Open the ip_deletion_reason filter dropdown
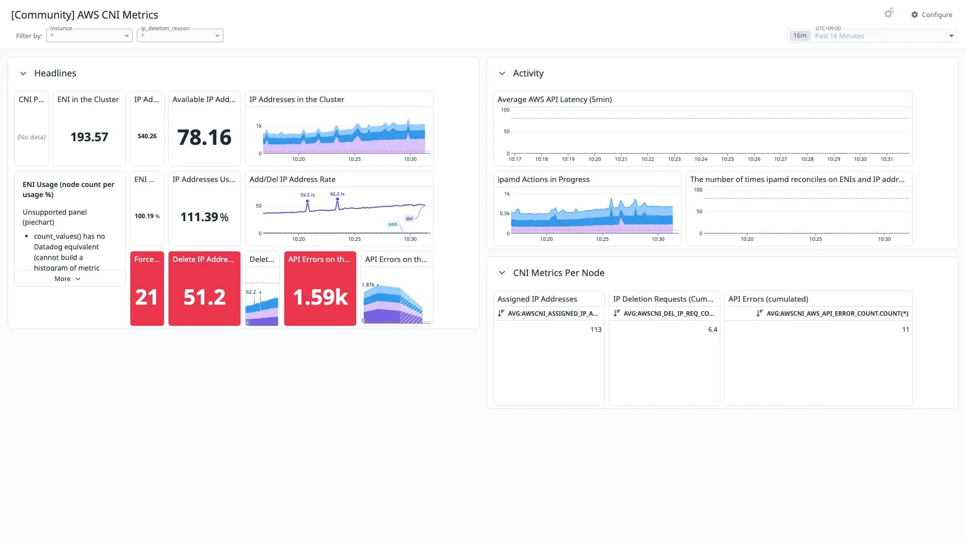Viewport: 966px width, 543px height. (180, 35)
